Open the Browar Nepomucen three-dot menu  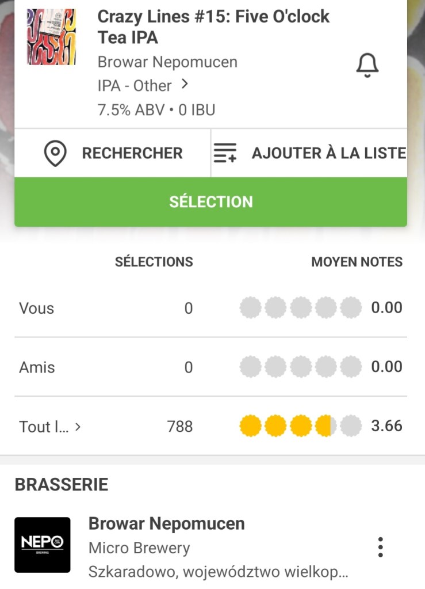click(380, 546)
